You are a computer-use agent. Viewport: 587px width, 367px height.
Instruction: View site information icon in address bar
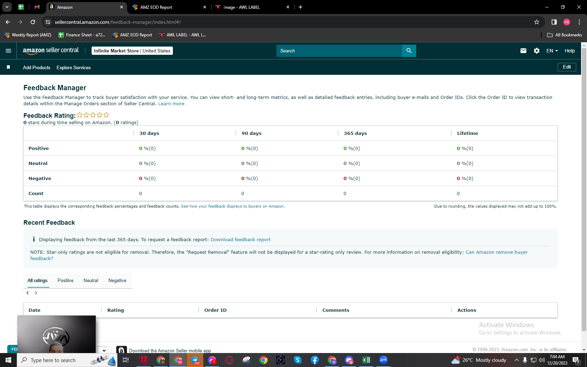[x=48, y=22]
